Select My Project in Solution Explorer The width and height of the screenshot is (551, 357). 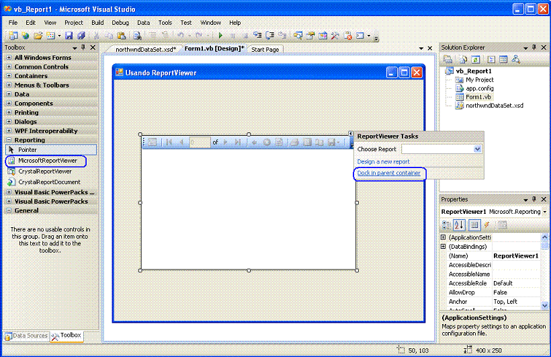point(480,80)
